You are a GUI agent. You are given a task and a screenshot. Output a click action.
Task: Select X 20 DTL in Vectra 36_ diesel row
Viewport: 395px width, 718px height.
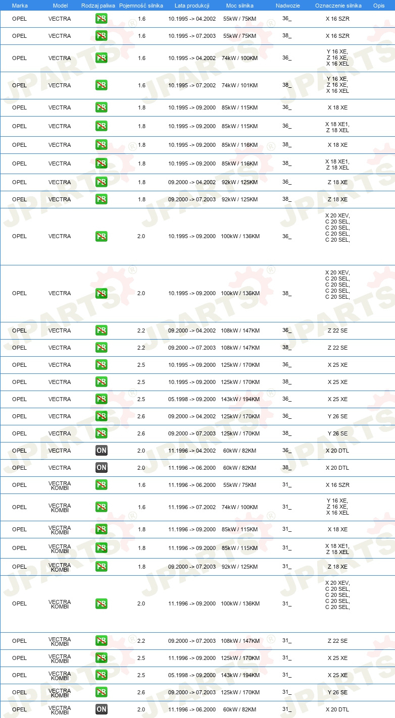[337, 451]
